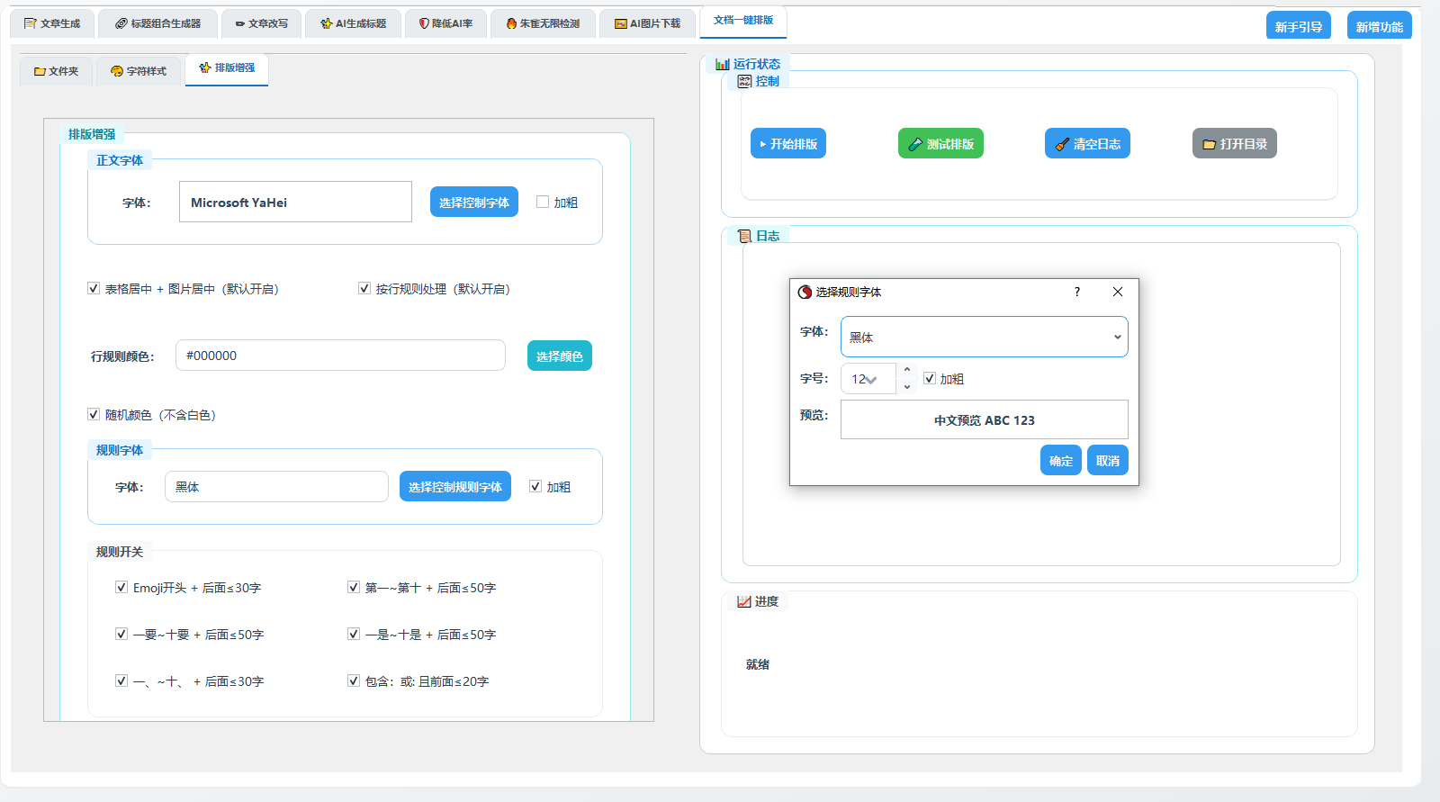The image size is (1440, 802).
Task: Switch to the 文件夹 tab
Action: pos(57,71)
